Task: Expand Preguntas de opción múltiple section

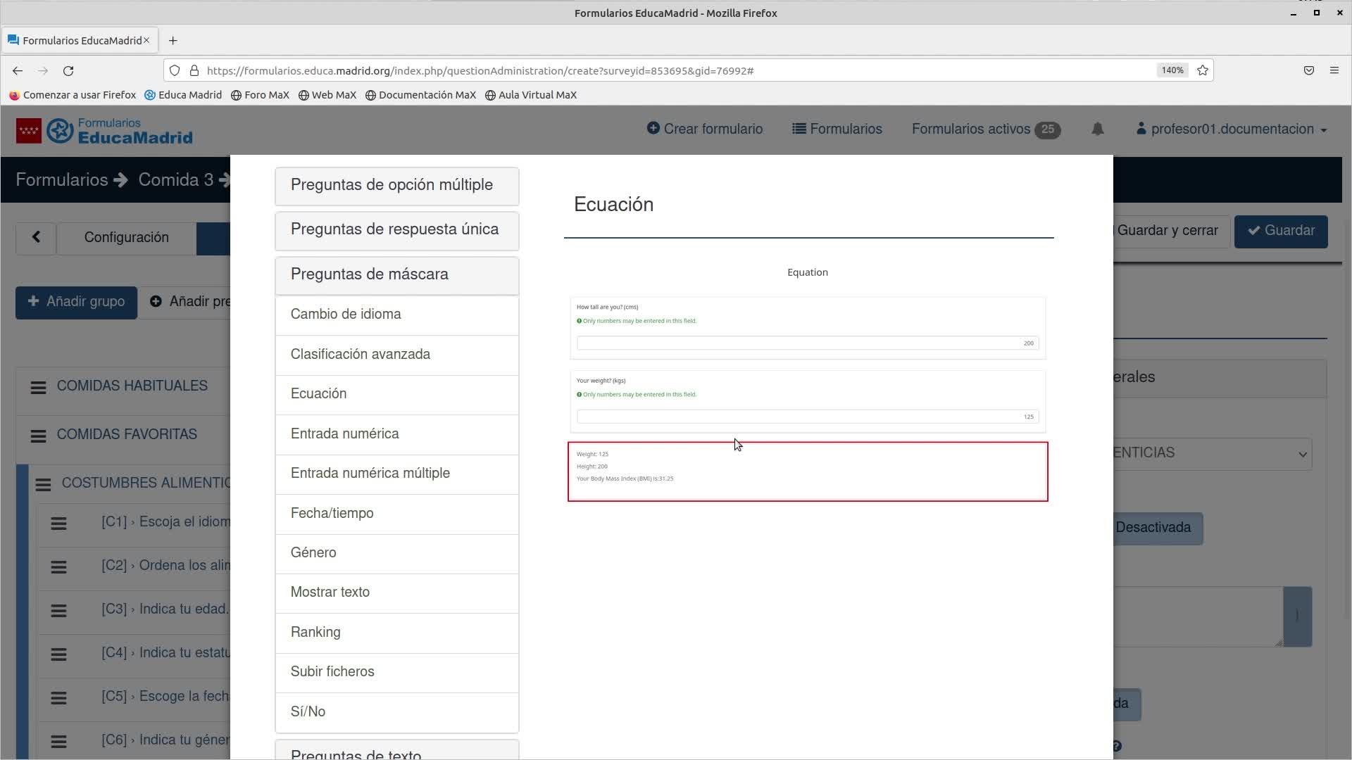Action: (396, 186)
